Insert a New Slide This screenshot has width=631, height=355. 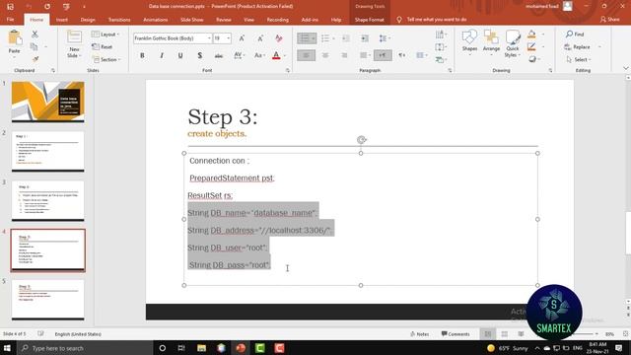(75, 43)
